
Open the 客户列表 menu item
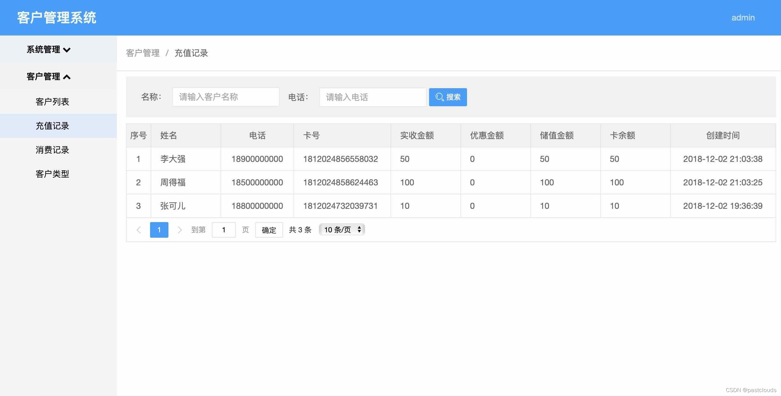tap(52, 102)
